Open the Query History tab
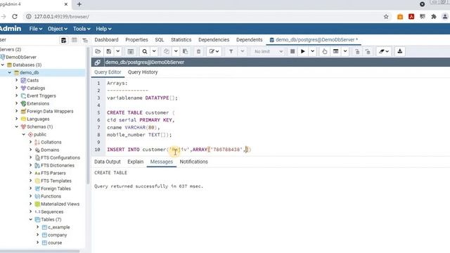 143,72
